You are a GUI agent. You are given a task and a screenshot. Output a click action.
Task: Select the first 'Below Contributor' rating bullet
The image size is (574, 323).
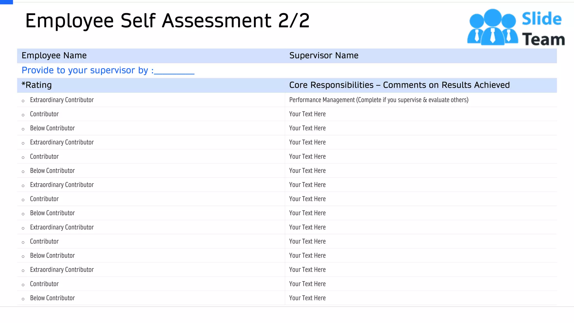(x=23, y=129)
